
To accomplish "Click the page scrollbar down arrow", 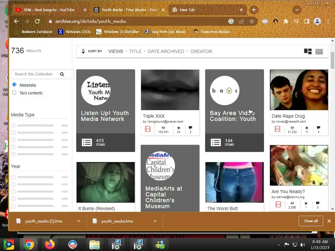I will tap(332, 209).
